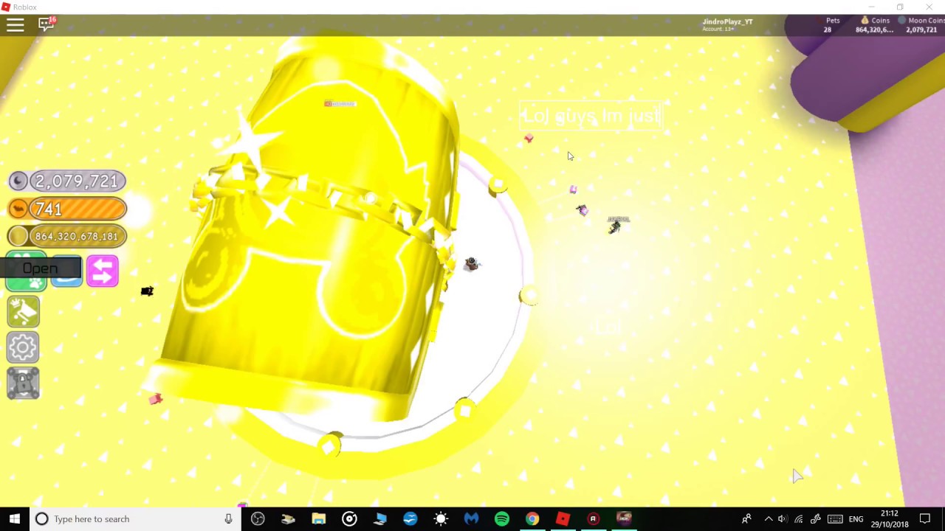Click the gold coin icon beside 864,320,678,181
Image resolution: width=945 pixels, height=531 pixels.
point(18,236)
